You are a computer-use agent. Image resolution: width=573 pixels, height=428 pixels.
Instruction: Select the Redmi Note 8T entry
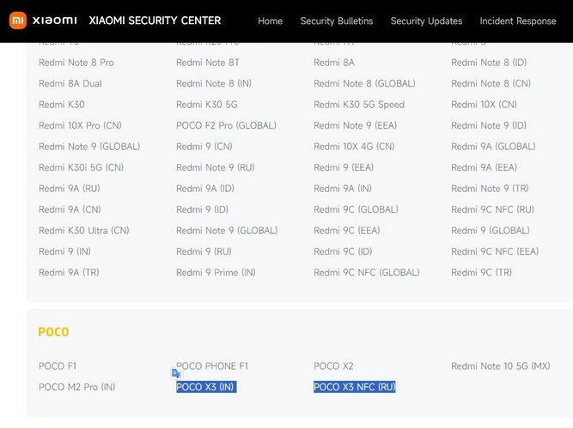point(208,63)
